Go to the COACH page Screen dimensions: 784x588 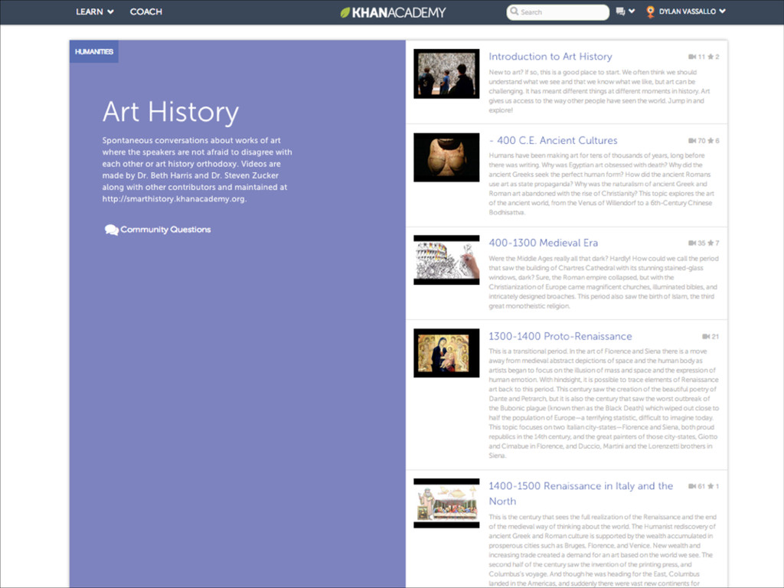(x=145, y=11)
